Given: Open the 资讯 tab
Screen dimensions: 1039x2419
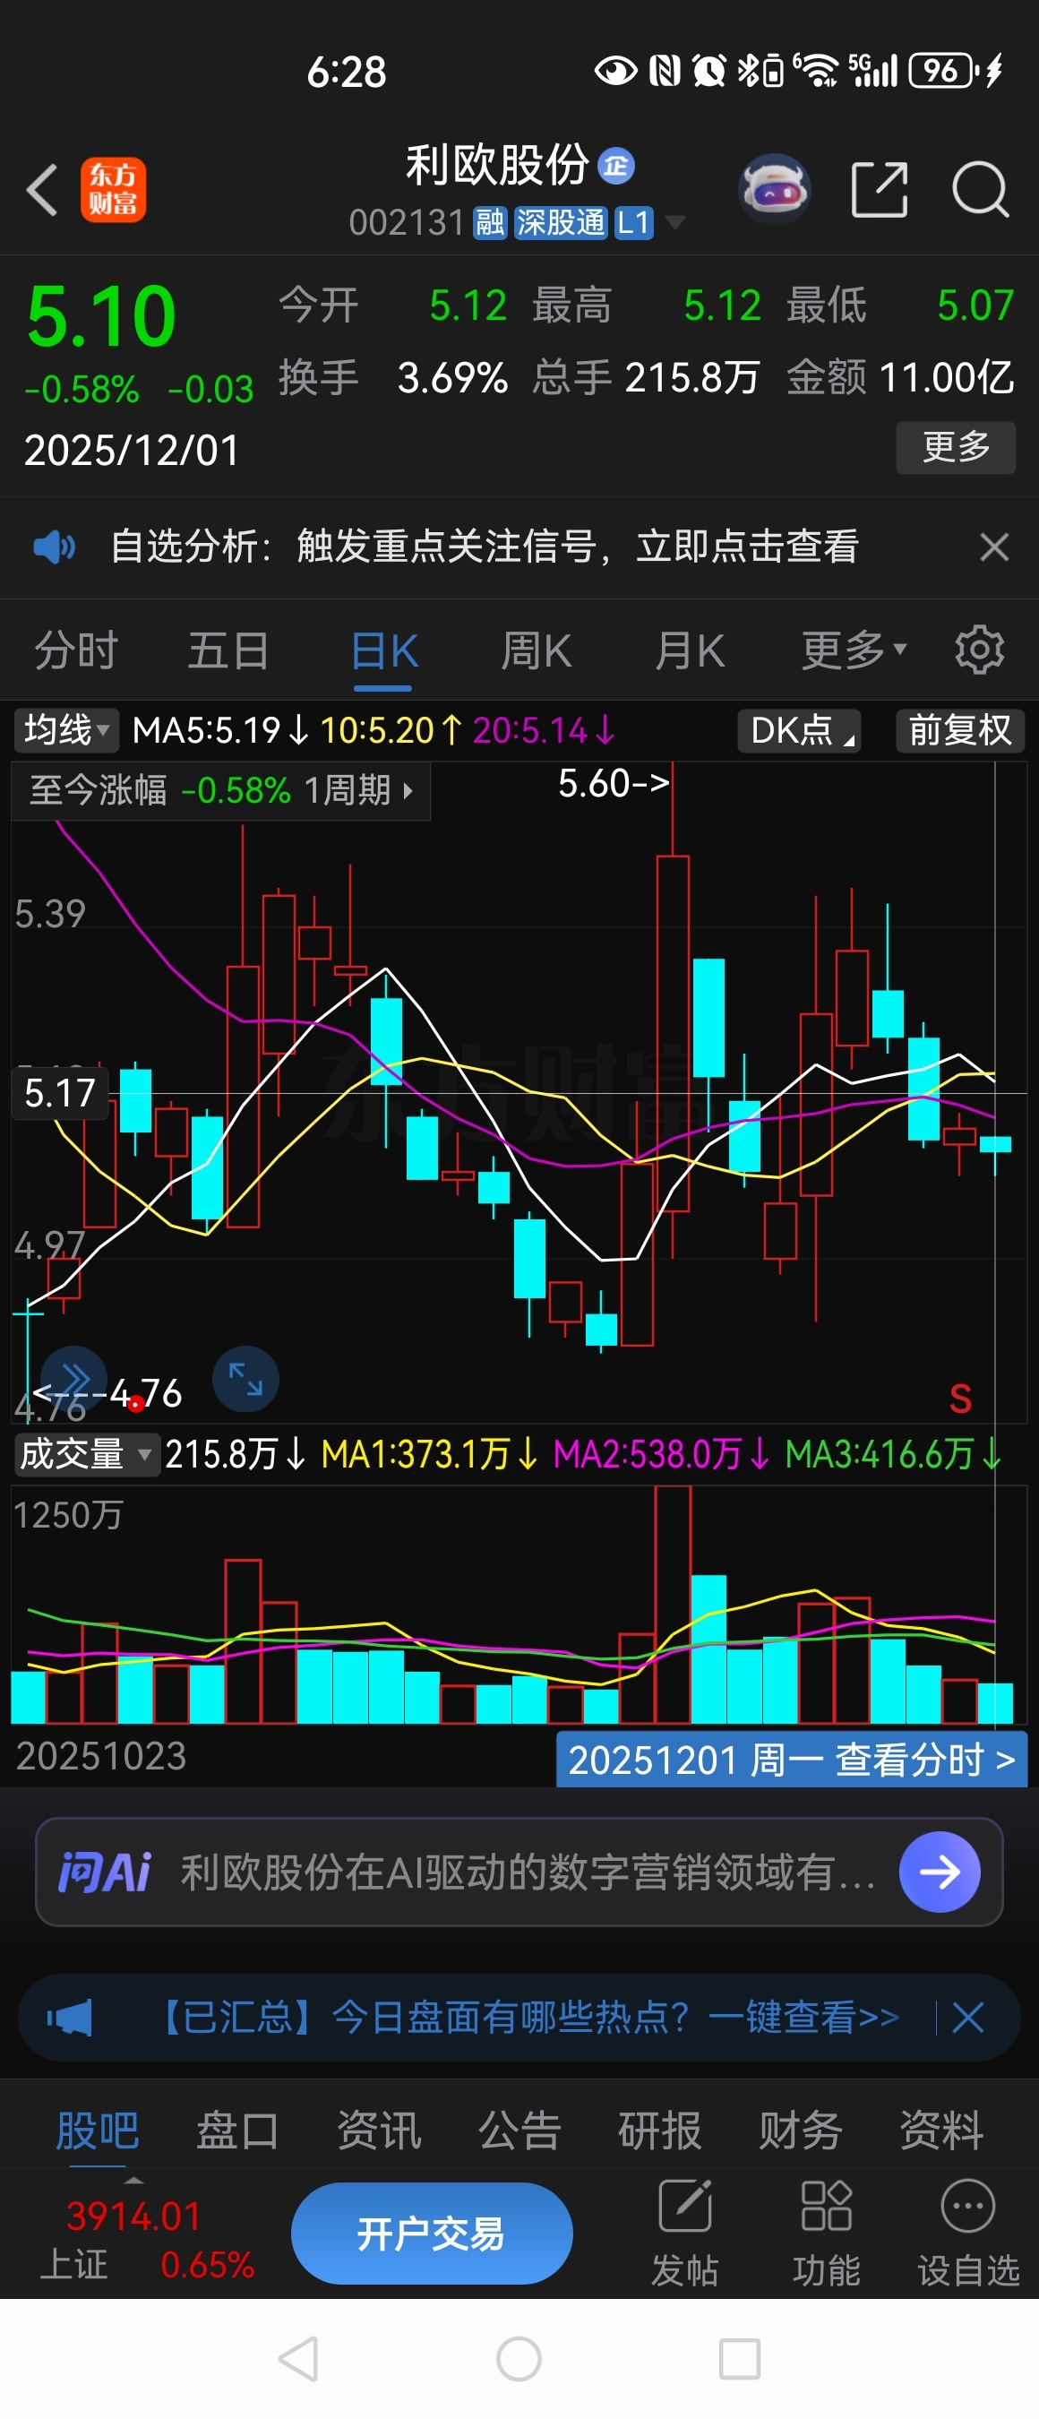Looking at the screenshot, I should point(379,2130).
